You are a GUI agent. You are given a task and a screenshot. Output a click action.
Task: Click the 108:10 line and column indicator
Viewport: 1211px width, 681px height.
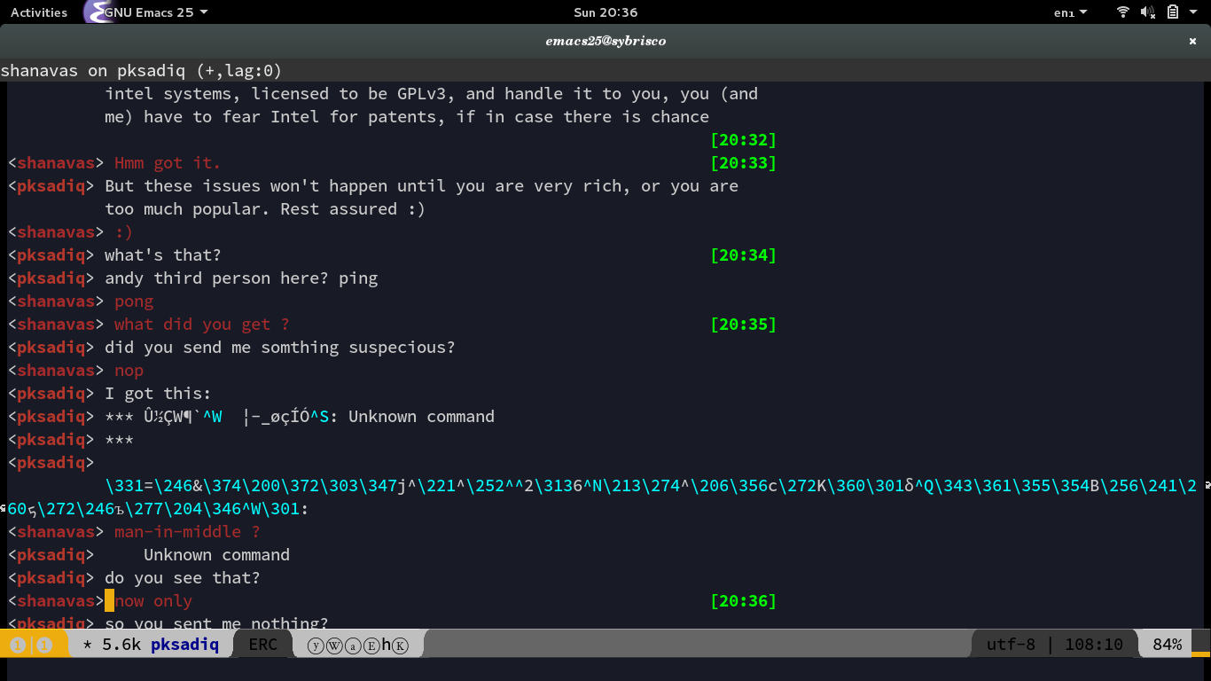[1095, 645]
